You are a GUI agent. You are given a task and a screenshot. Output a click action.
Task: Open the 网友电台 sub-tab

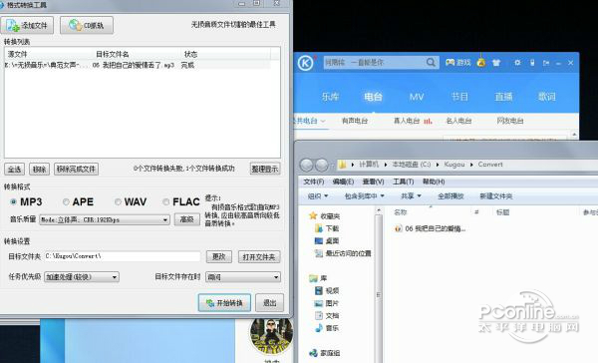point(510,121)
